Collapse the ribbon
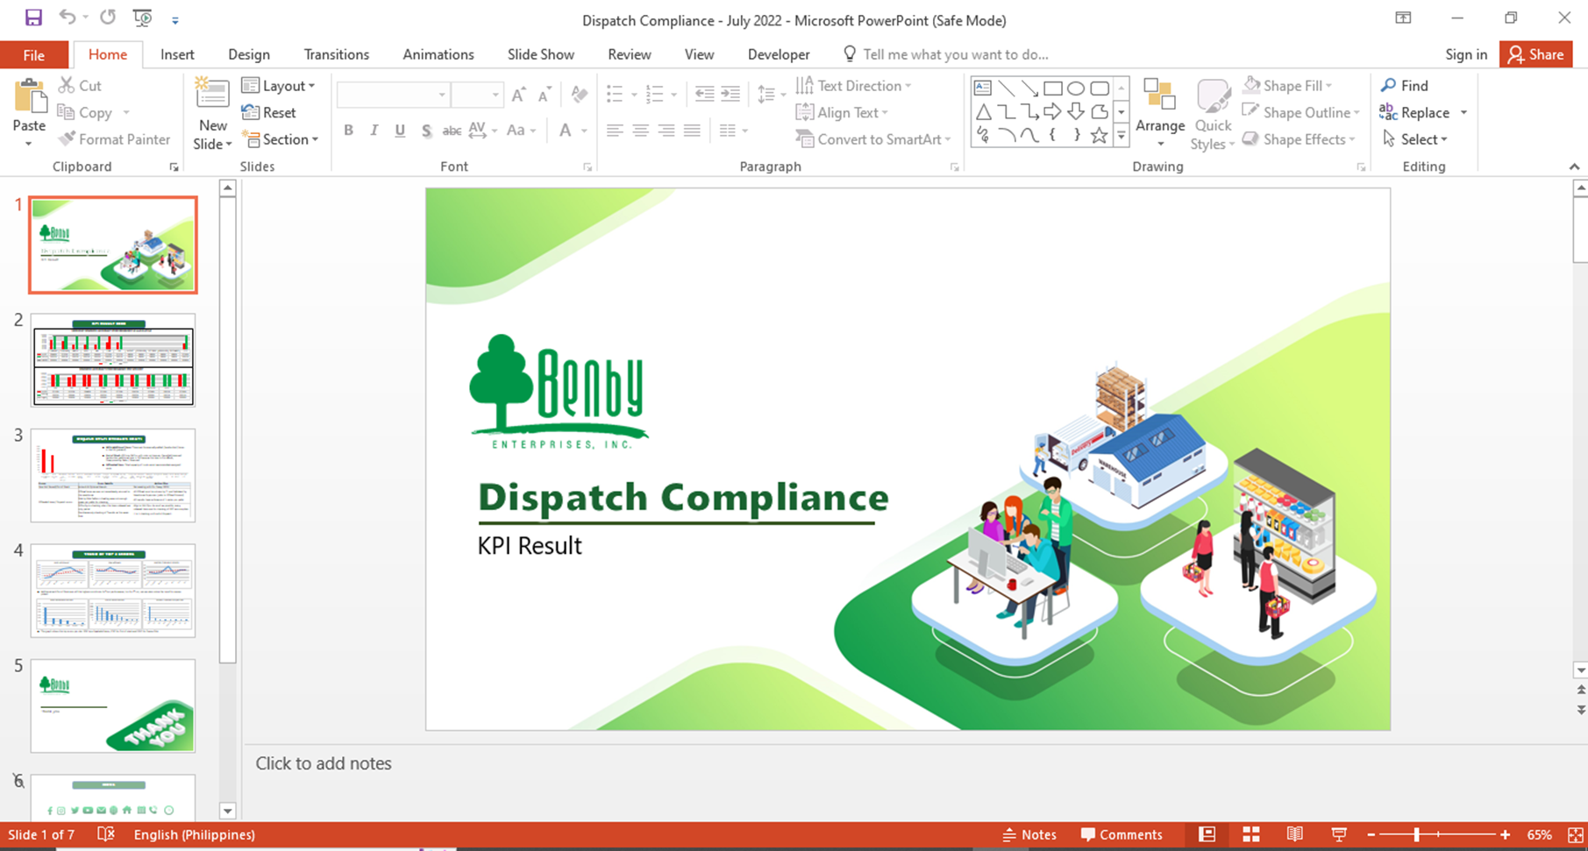Screen dimensions: 1588x851 pos(1574,167)
